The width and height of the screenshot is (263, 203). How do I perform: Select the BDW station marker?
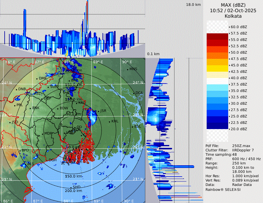[58, 109]
